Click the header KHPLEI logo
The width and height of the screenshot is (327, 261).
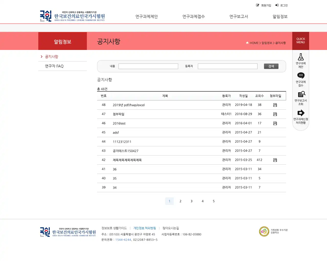pyautogui.click(x=72, y=16)
